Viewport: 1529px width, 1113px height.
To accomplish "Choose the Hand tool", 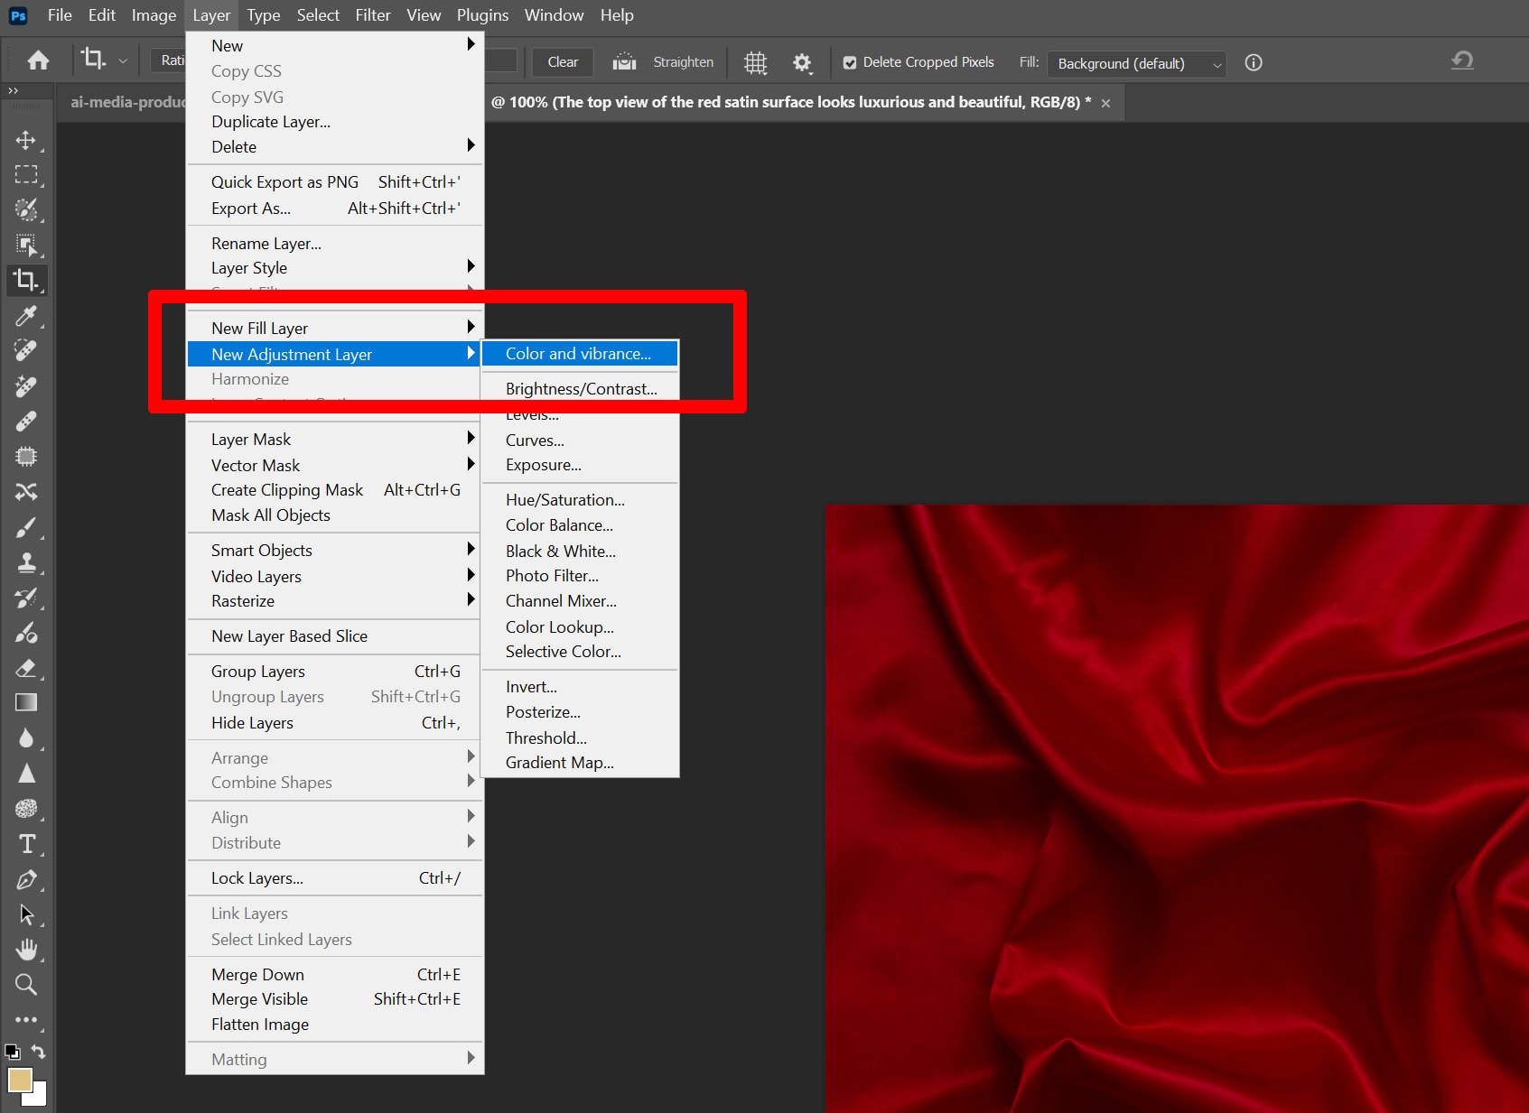I will pos(26,950).
